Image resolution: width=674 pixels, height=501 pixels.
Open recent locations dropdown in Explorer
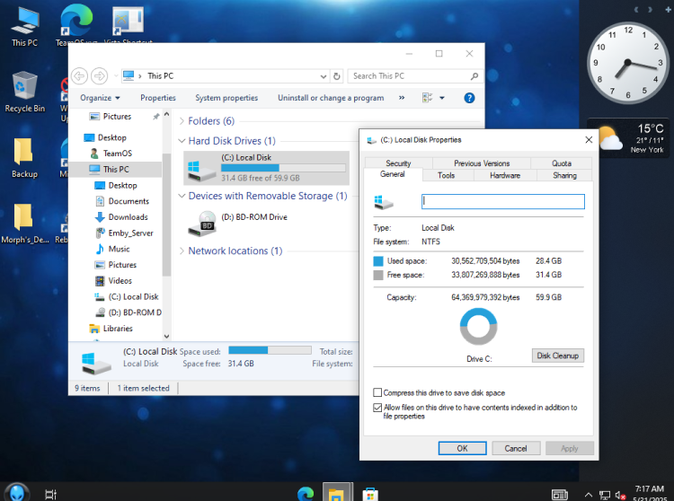[x=116, y=76]
